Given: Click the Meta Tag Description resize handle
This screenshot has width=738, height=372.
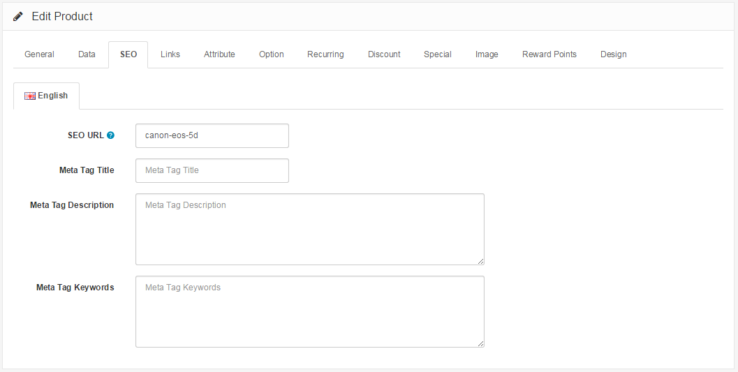Looking at the screenshot, I should pos(480,262).
